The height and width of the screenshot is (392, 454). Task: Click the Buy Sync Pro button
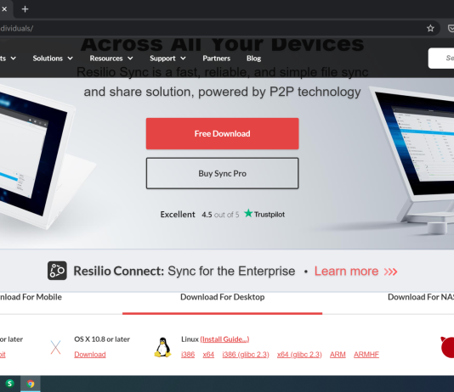click(223, 173)
